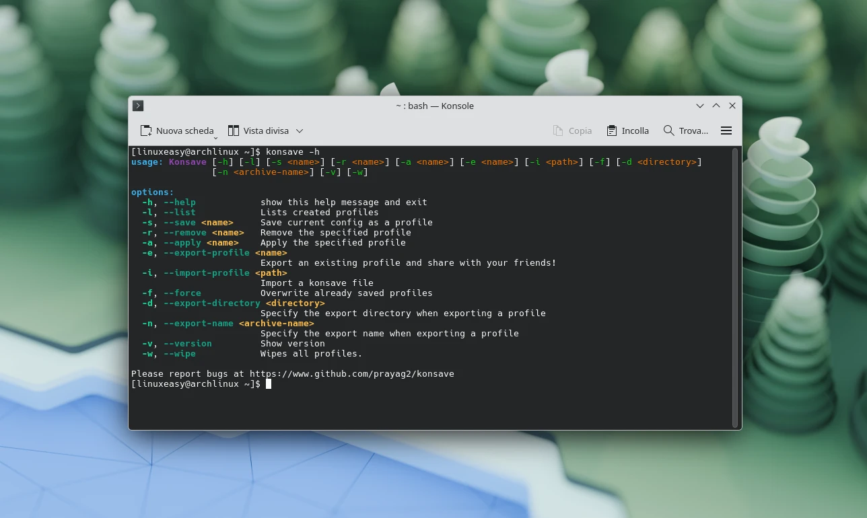Image resolution: width=867 pixels, height=518 pixels.
Task: Open search with the Trova magnifier icon
Action: coord(668,130)
